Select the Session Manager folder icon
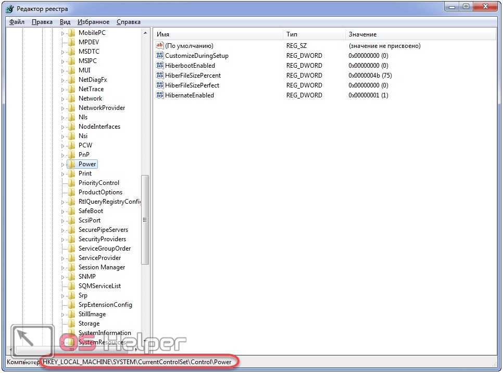Viewport: 503px width, 373px height. coord(72,267)
